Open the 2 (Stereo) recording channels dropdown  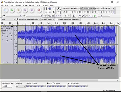pyautogui.click(x=47, y=20)
